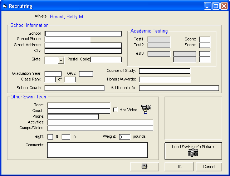Click the video camera icon
The height and width of the screenshot is (176, 230).
point(146,109)
